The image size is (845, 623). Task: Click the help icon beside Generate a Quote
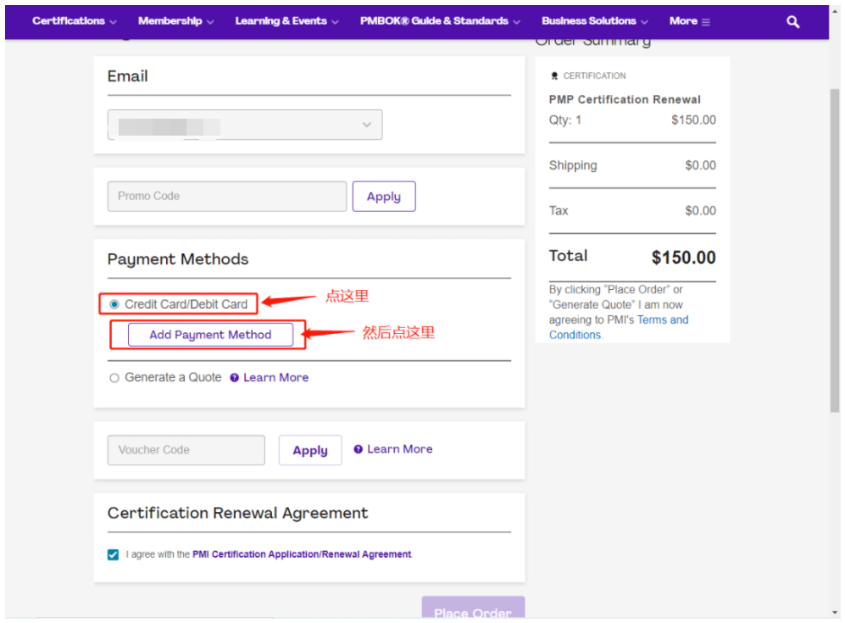235,378
